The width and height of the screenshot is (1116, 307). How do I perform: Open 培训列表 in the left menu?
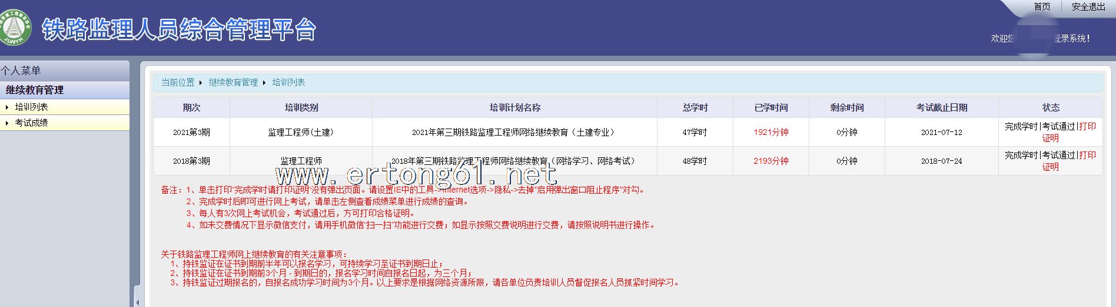[32, 107]
